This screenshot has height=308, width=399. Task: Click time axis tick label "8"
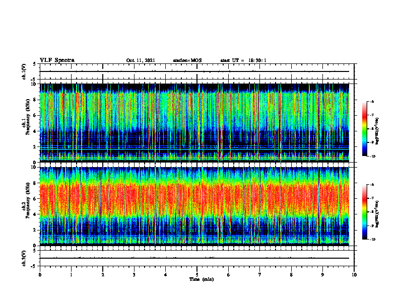click(x=291, y=275)
